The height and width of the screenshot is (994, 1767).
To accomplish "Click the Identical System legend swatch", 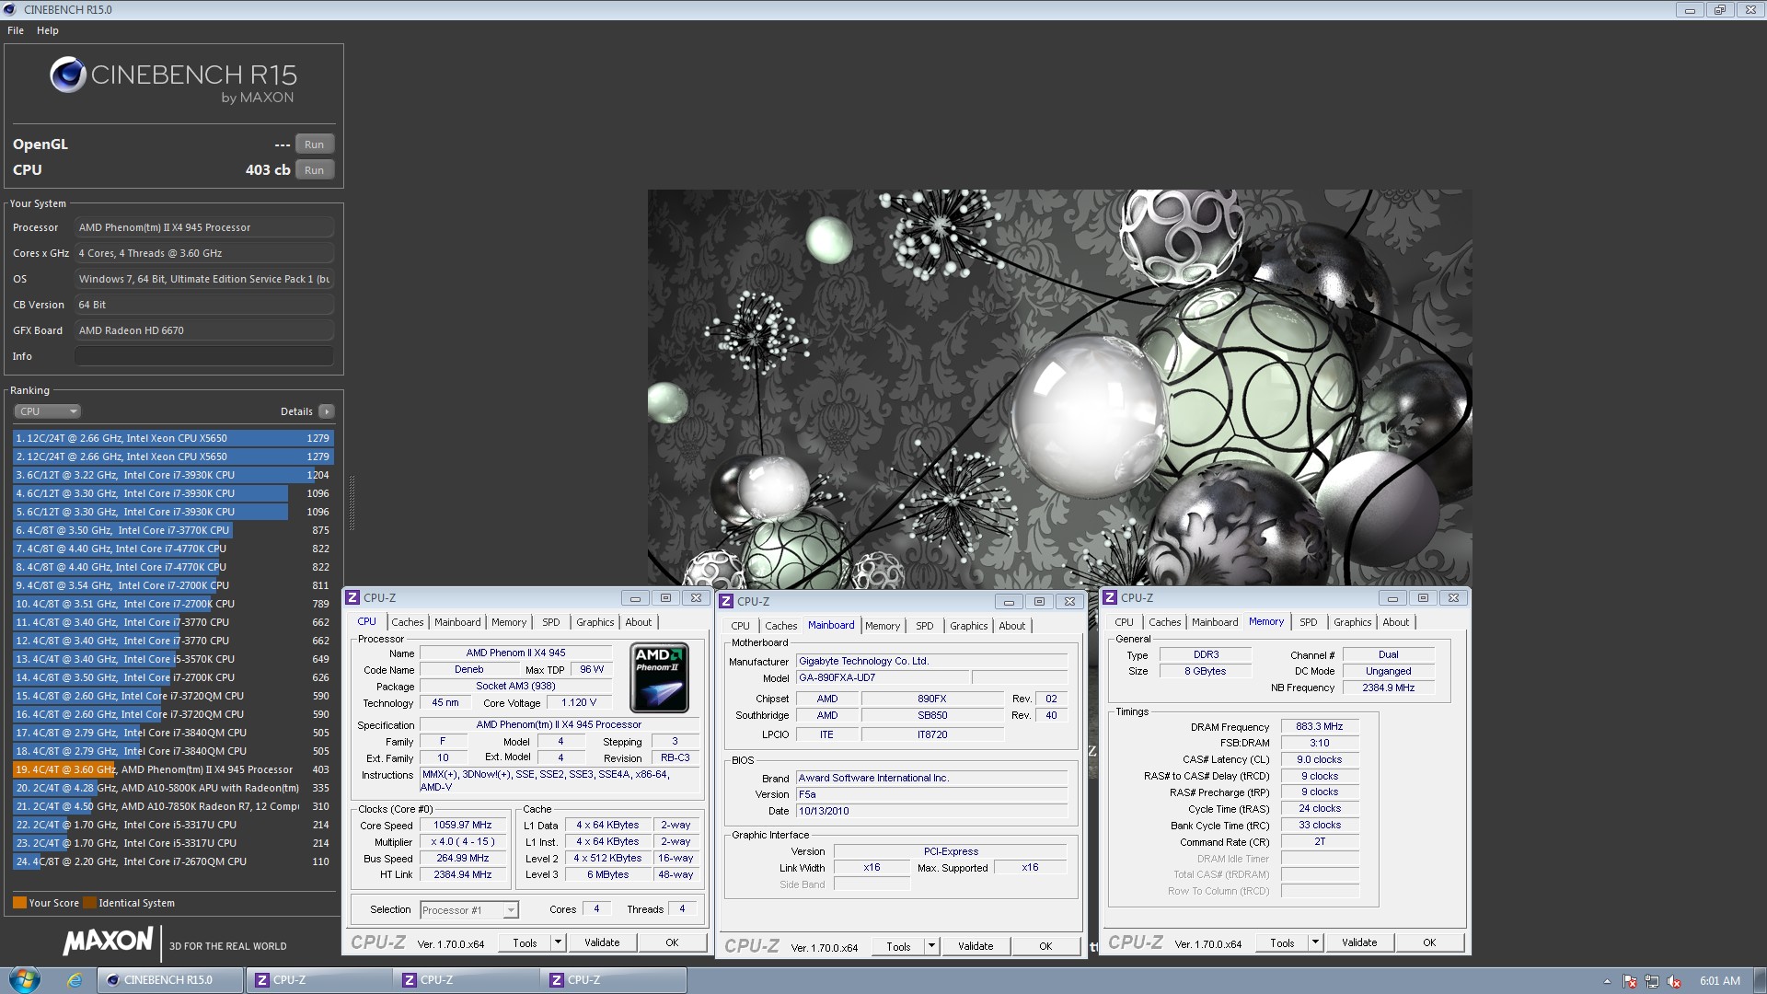I will click(x=89, y=903).
